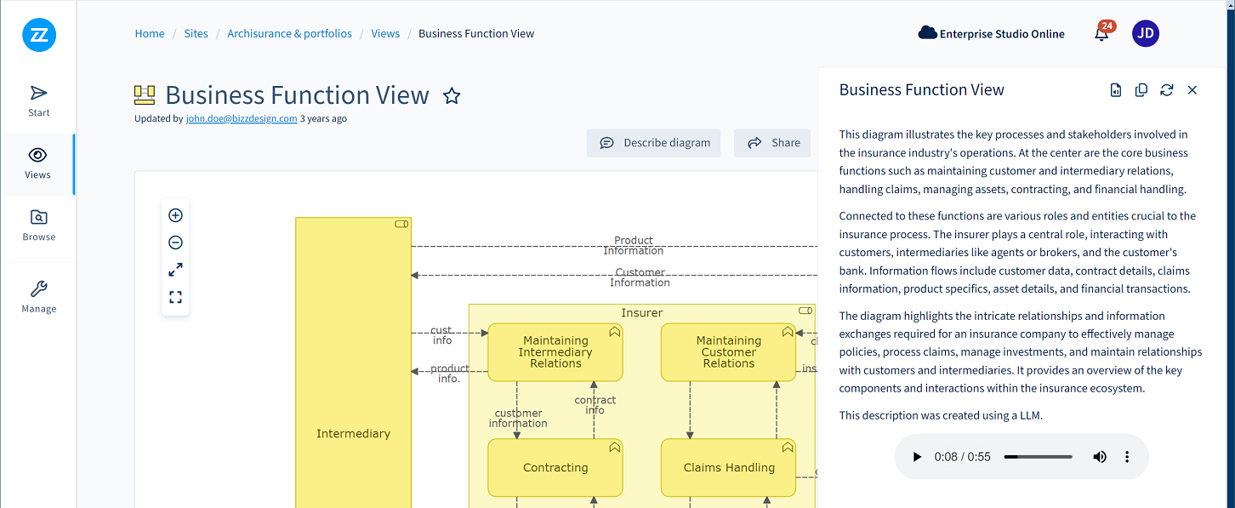Image resolution: width=1235 pixels, height=508 pixels.
Task: Open the notifications bell
Action: click(x=1101, y=34)
